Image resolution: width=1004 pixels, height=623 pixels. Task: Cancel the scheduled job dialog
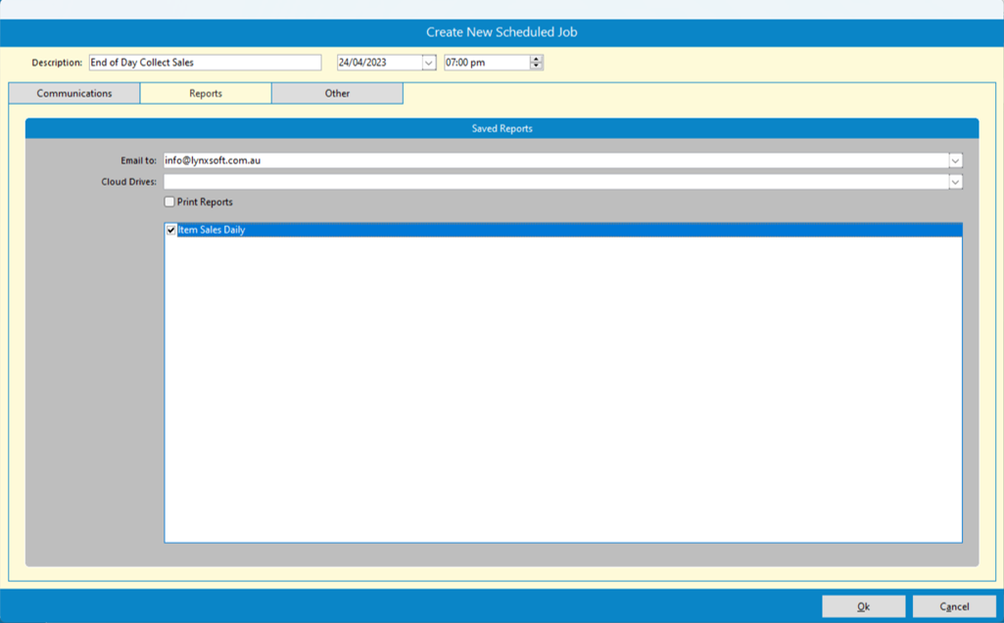954,606
